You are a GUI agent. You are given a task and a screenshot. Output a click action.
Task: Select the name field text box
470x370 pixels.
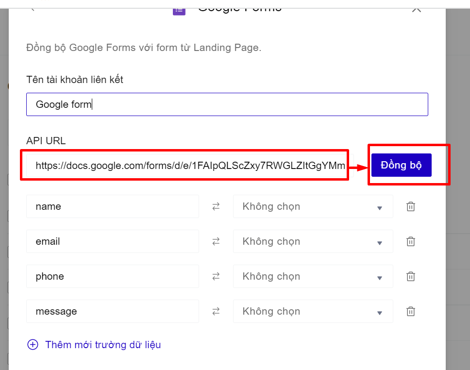[112, 206]
